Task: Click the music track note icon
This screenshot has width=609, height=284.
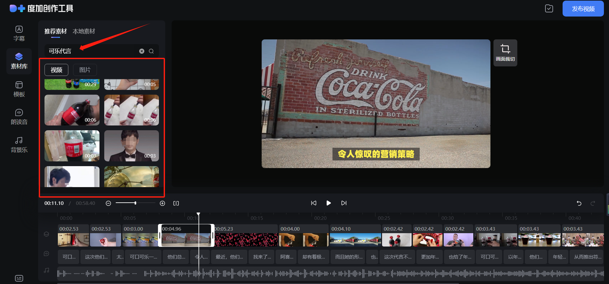Action: 46,270
